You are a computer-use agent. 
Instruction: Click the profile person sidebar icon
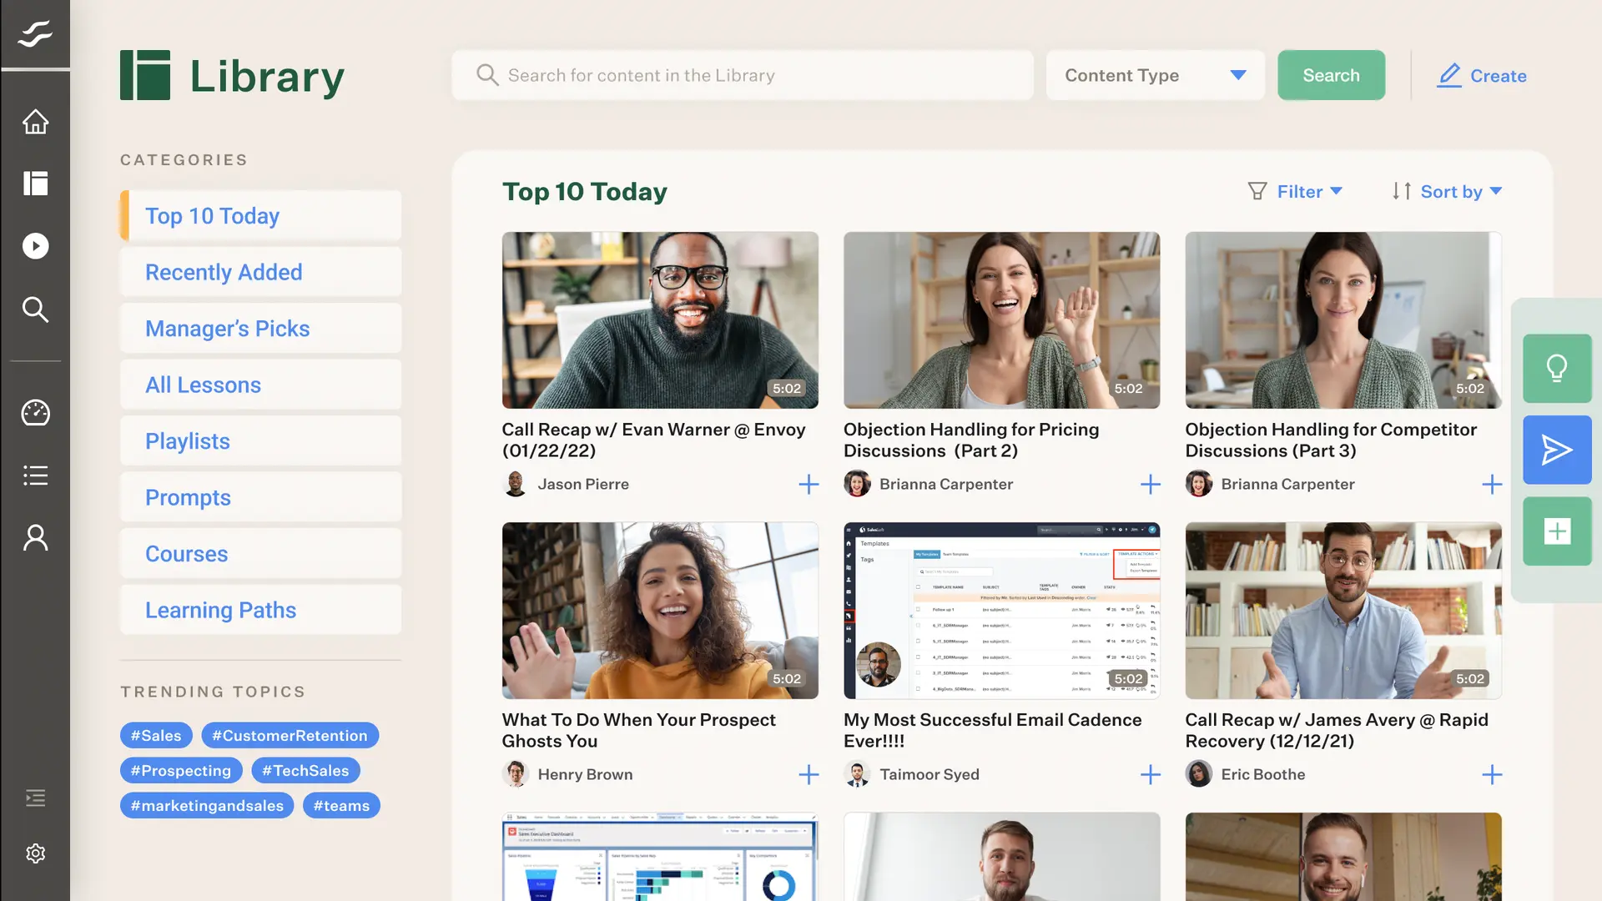pos(35,538)
